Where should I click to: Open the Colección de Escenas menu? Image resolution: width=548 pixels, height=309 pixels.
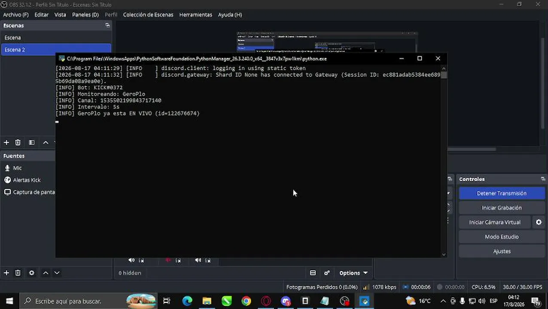[x=148, y=15]
